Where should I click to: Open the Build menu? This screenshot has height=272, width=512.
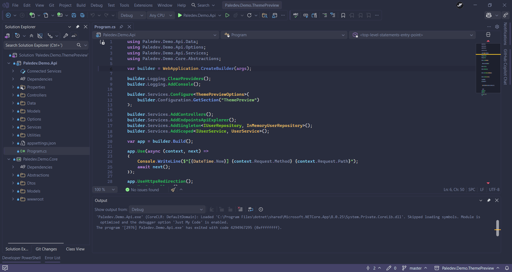point(81,5)
